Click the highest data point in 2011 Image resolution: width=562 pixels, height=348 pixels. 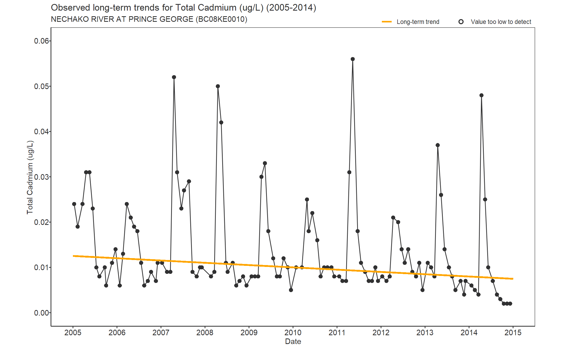tap(353, 59)
